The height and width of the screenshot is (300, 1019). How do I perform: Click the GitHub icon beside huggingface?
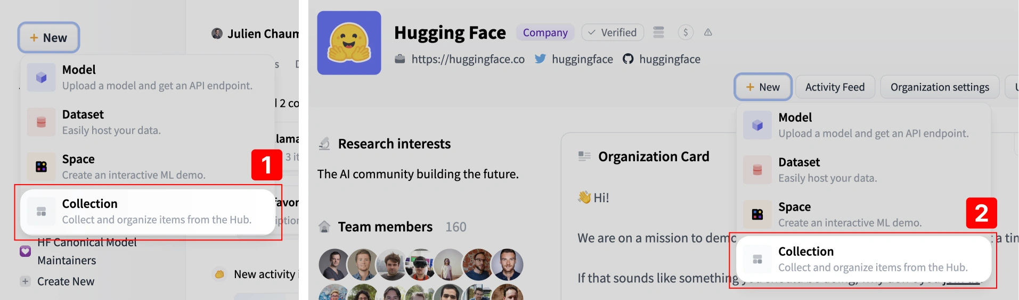click(x=628, y=59)
